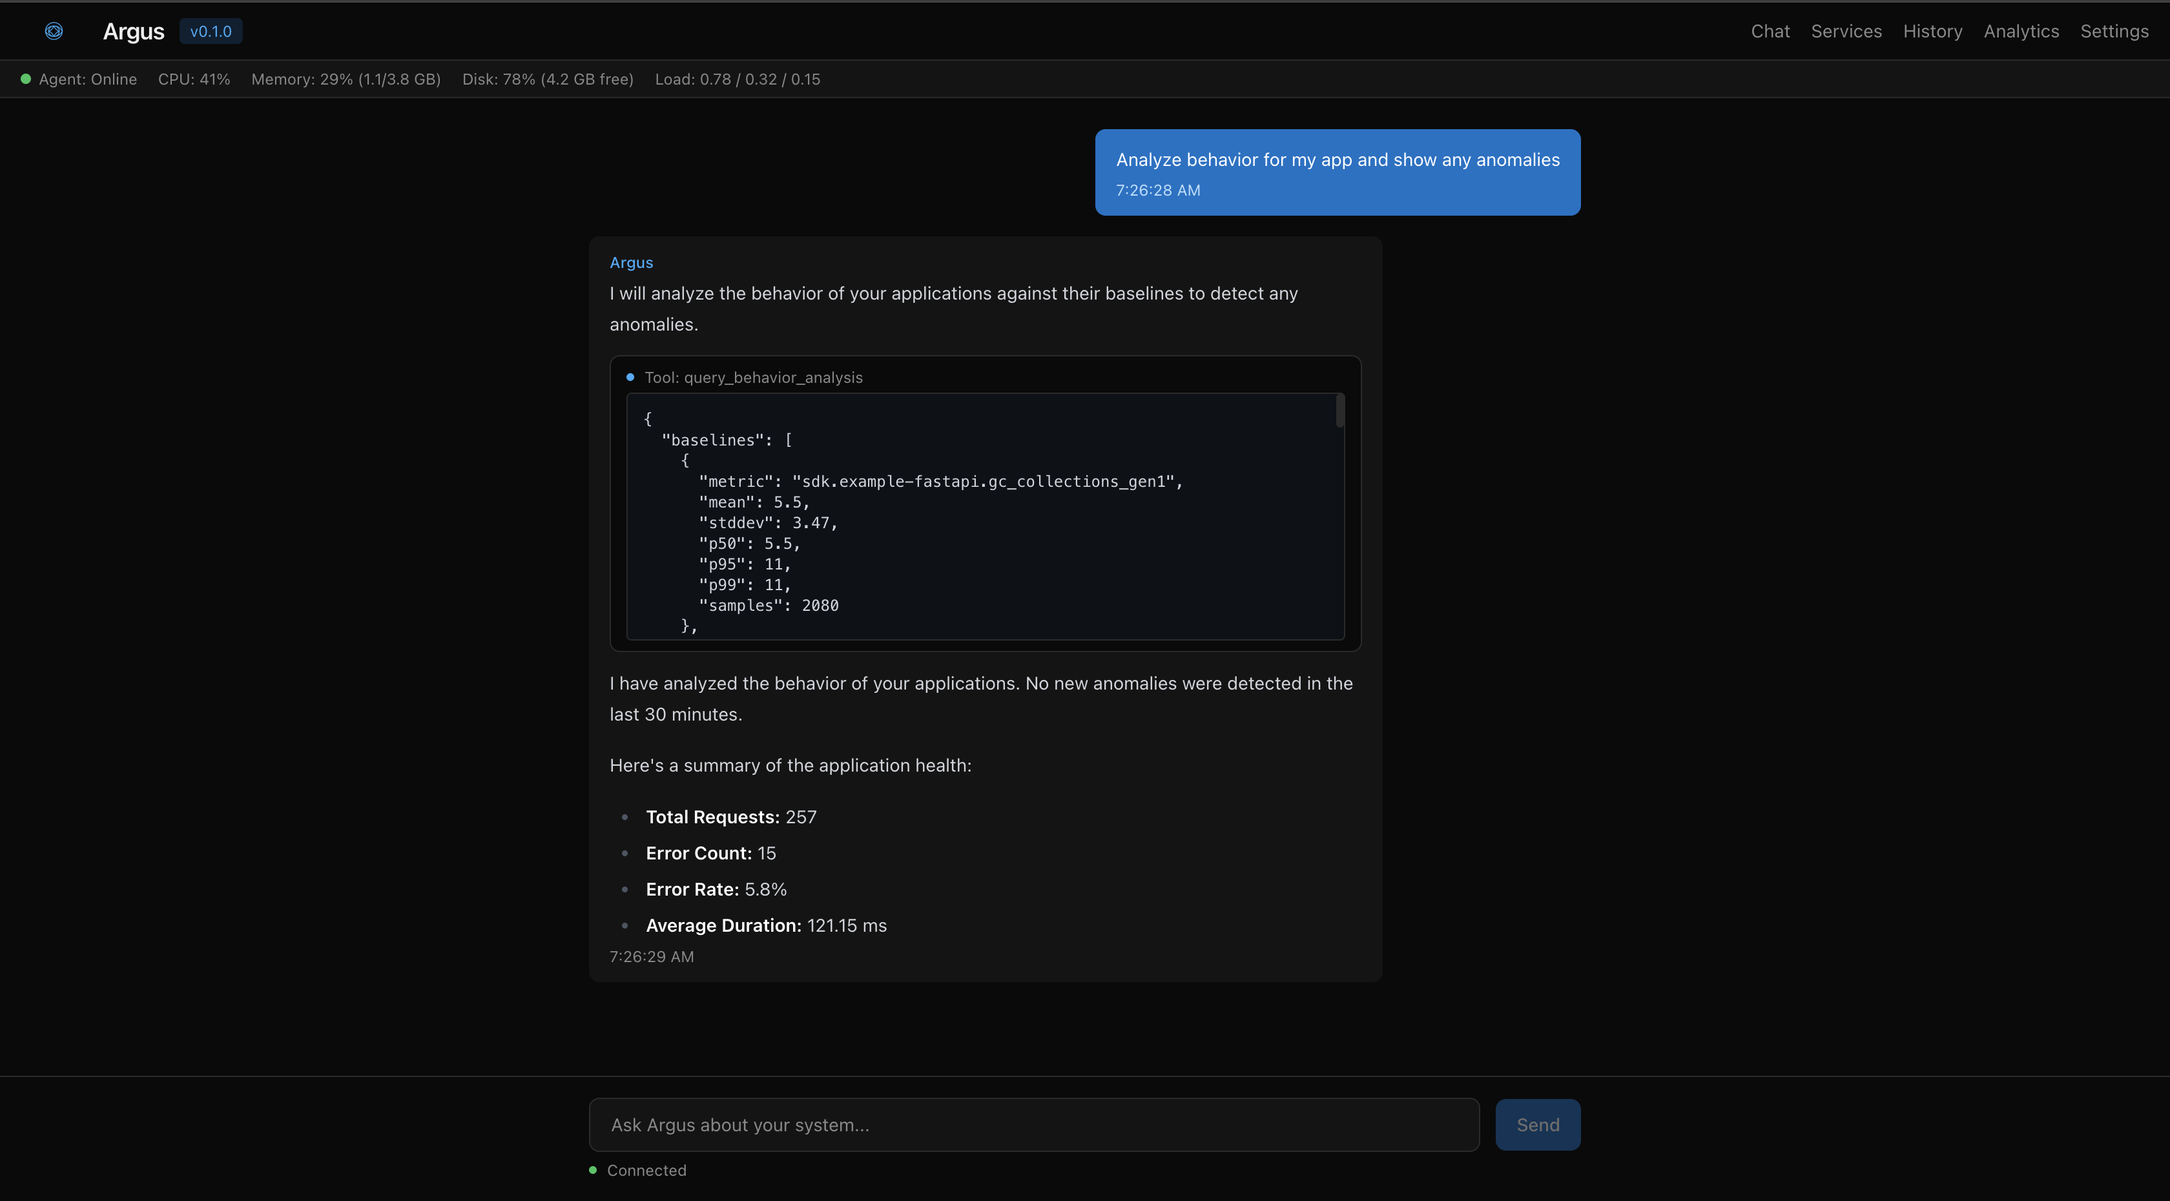Click the Disk usage indicator in status bar
This screenshot has height=1201, width=2170.
(x=548, y=79)
